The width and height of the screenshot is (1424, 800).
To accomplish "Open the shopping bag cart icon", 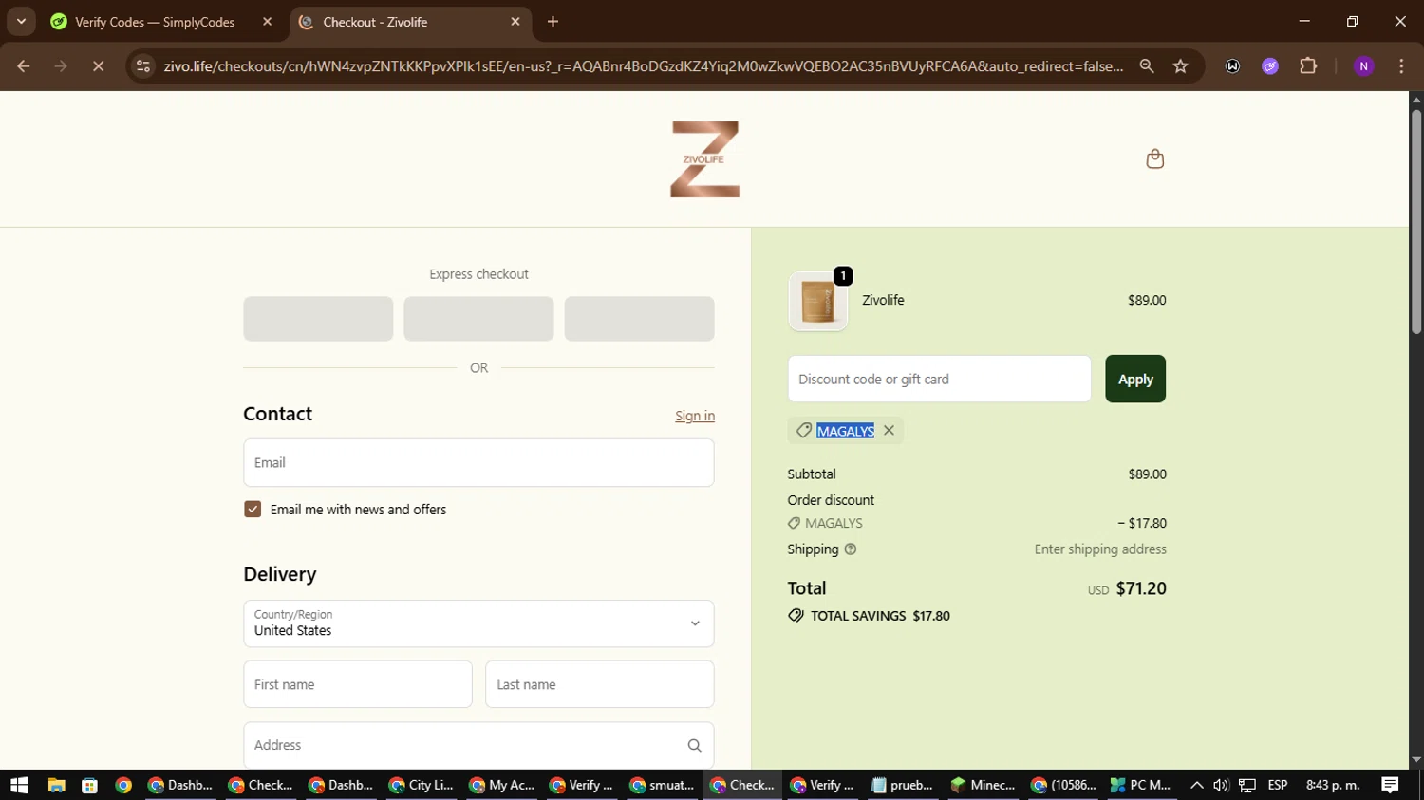I will coord(1154,158).
